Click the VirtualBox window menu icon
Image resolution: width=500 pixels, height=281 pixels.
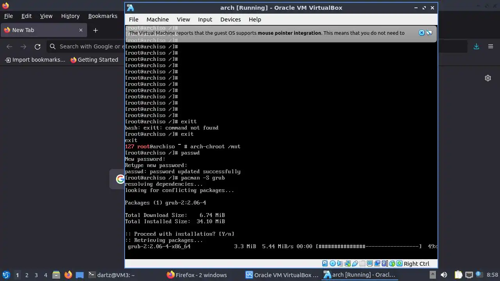pyautogui.click(x=130, y=8)
